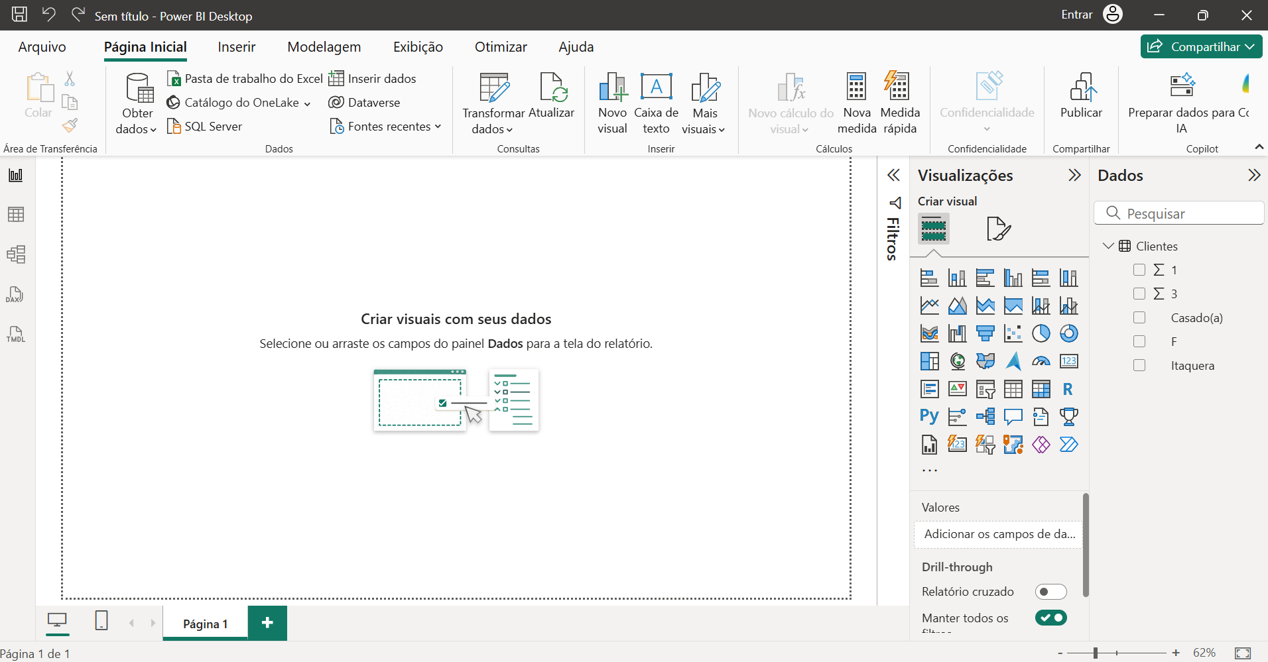Screen dimensions: 1268x662
Task: Select the card visual icon
Action: pyautogui.click(x=1069, y=361)
